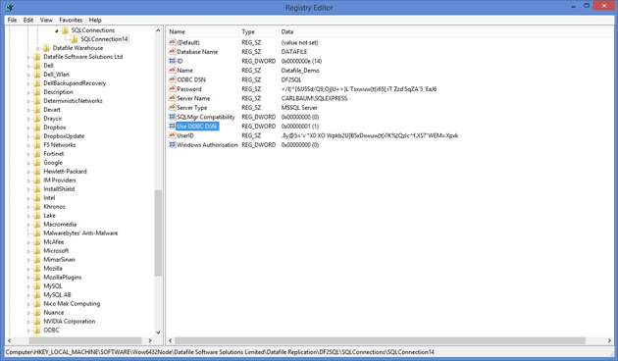
Task: Collapse the SQLConnections tree node
Action: click(x=57, y=30)
